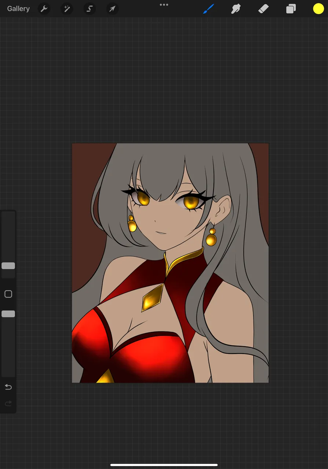This screenshot has width=328, height=469.
Task: Open the Actions wrench menu
Action: 44,9
